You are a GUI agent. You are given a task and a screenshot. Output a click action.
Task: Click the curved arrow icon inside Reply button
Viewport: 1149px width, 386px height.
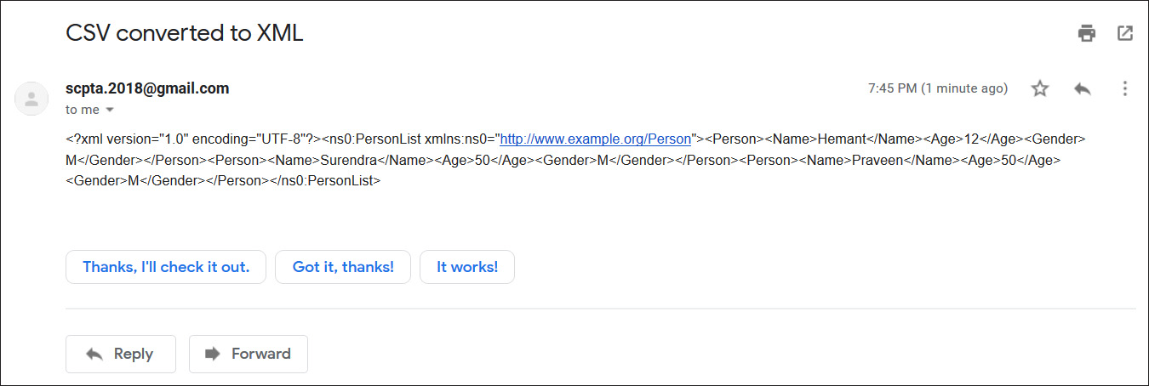(94, 354)
